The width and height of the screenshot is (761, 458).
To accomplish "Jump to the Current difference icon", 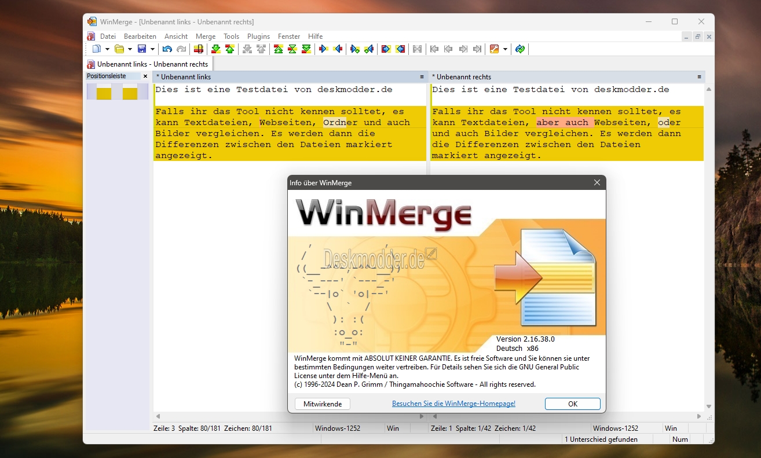I will (x=292, y=49).
